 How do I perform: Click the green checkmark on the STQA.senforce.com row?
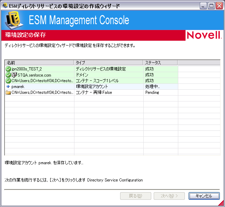click(8, 75)
